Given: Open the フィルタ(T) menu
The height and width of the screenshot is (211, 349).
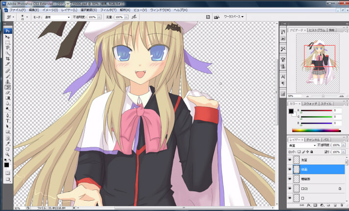Looking at the screenshot, I should click(x=108, y=10).
